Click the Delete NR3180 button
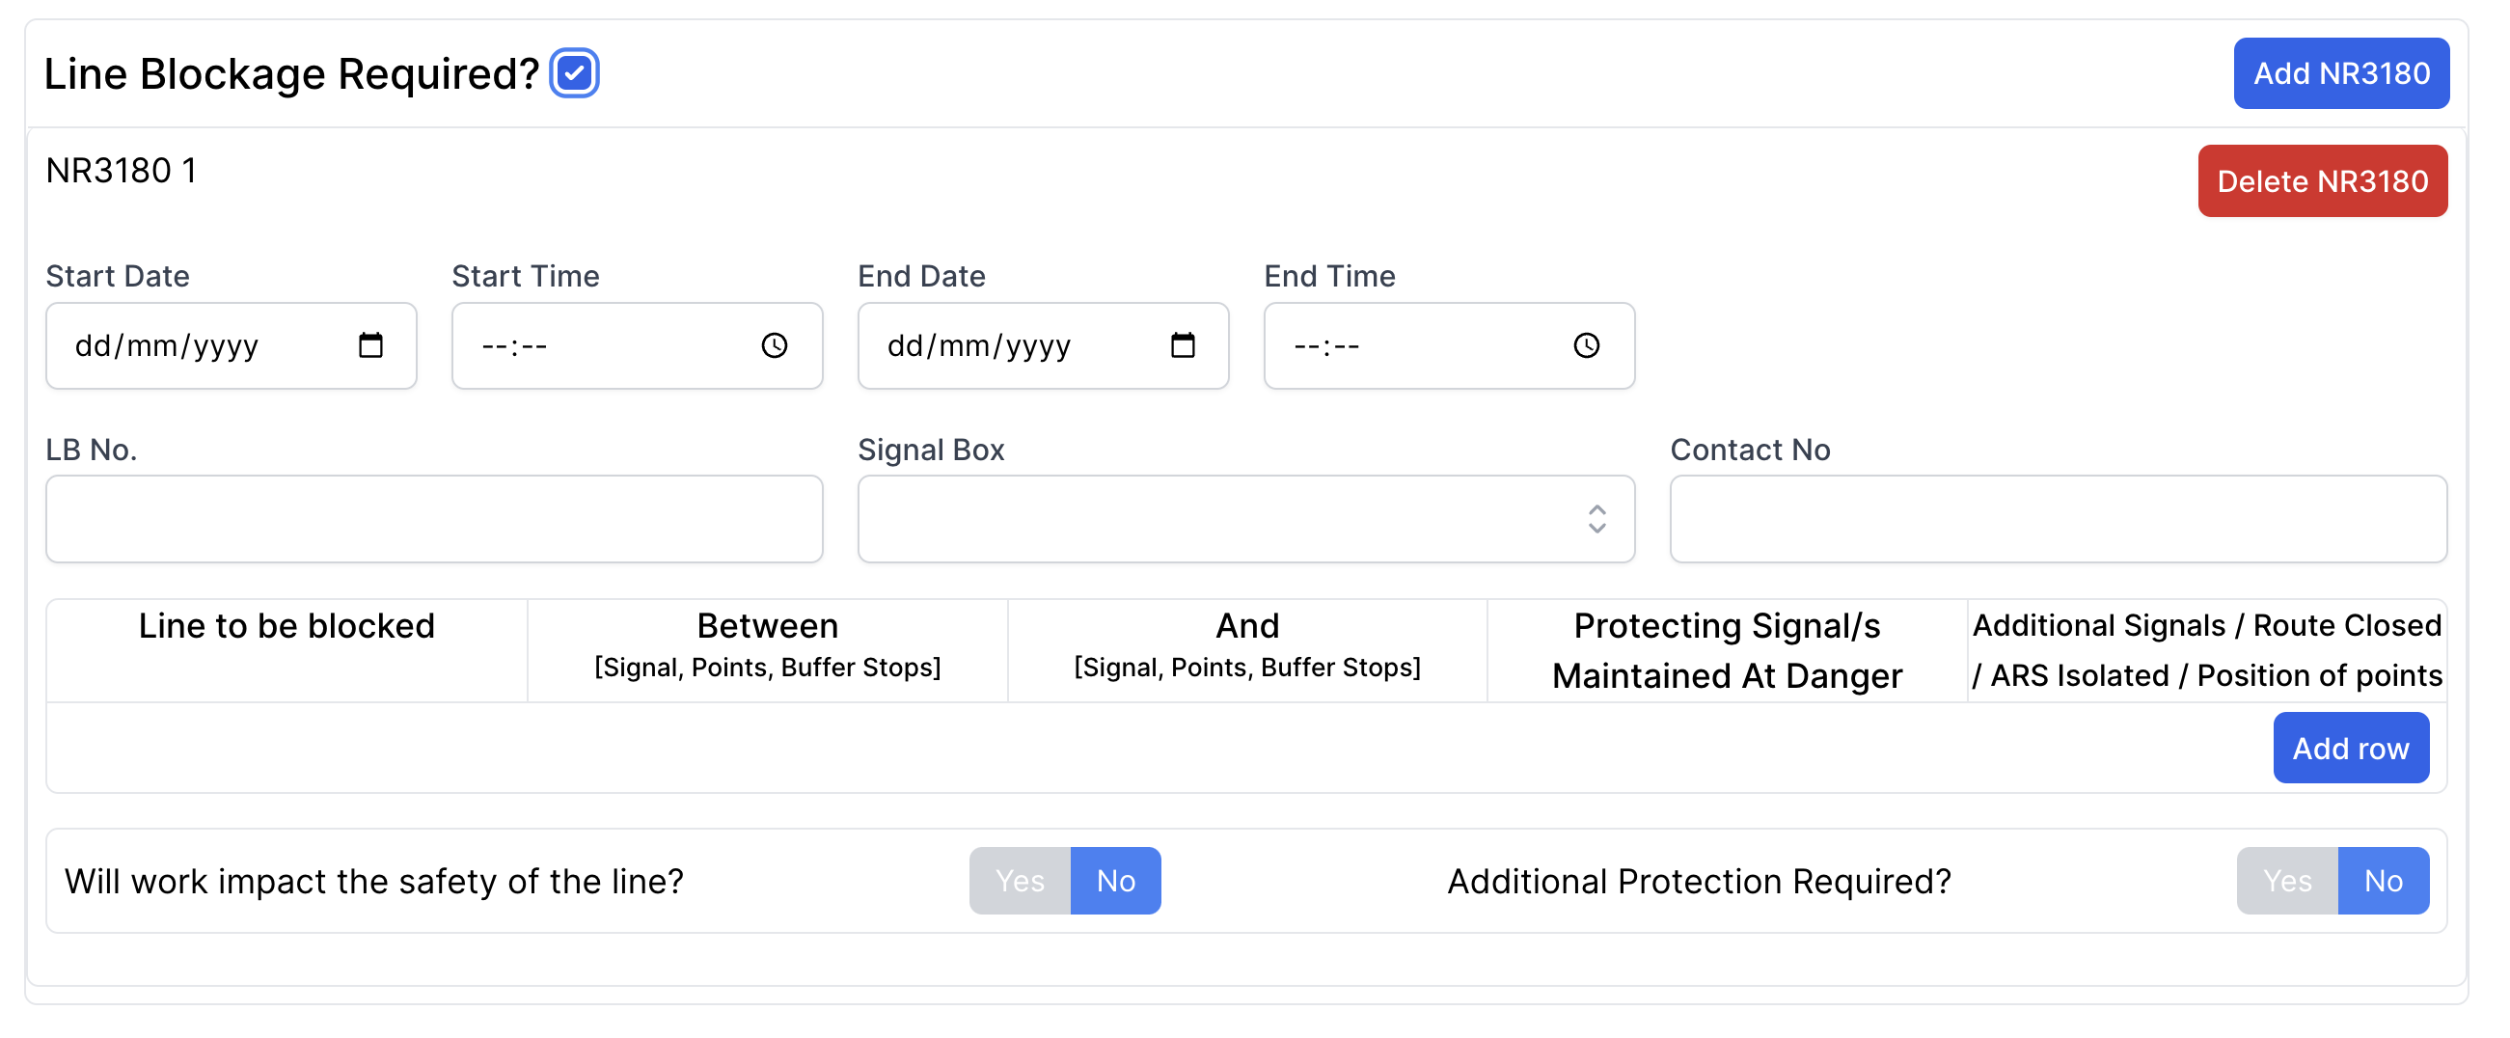Screen dimensions: 2510x1038 pyautogui.click(x=2322, y=181)
